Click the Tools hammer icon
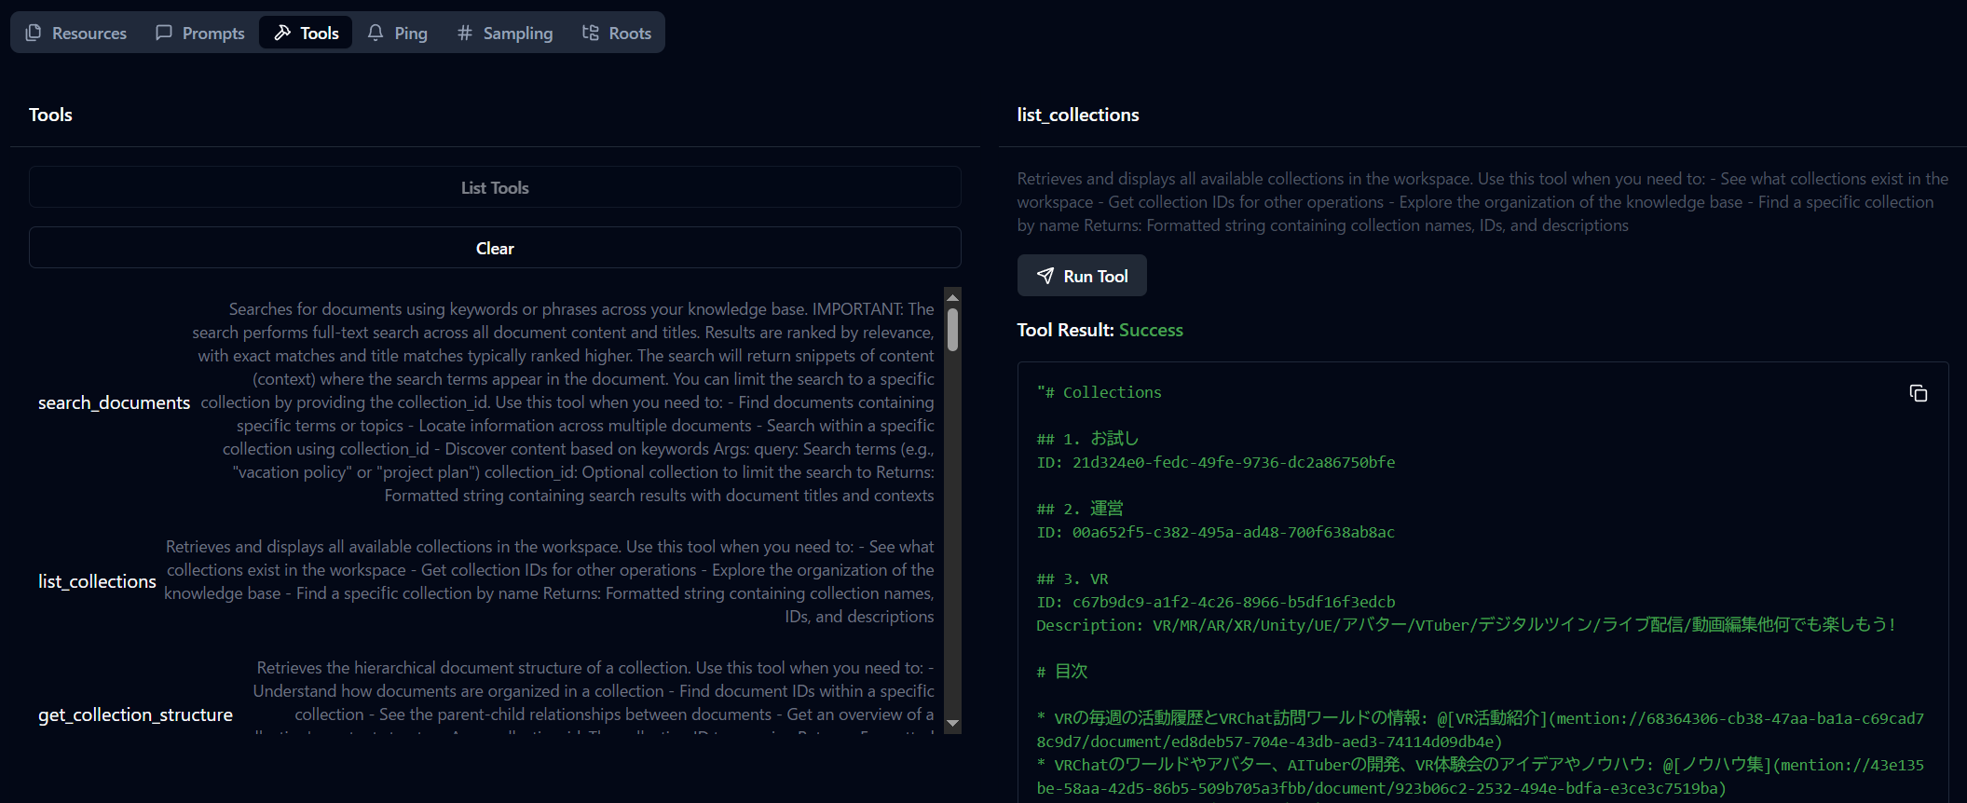 282,33
